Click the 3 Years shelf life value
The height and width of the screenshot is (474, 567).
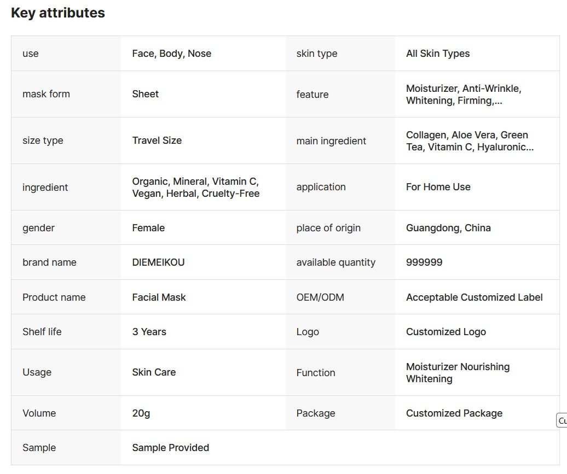pyautogui.click(x=149, y=332)
